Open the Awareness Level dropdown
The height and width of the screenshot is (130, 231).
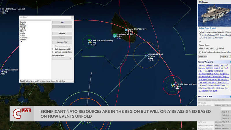click(62, 58)
